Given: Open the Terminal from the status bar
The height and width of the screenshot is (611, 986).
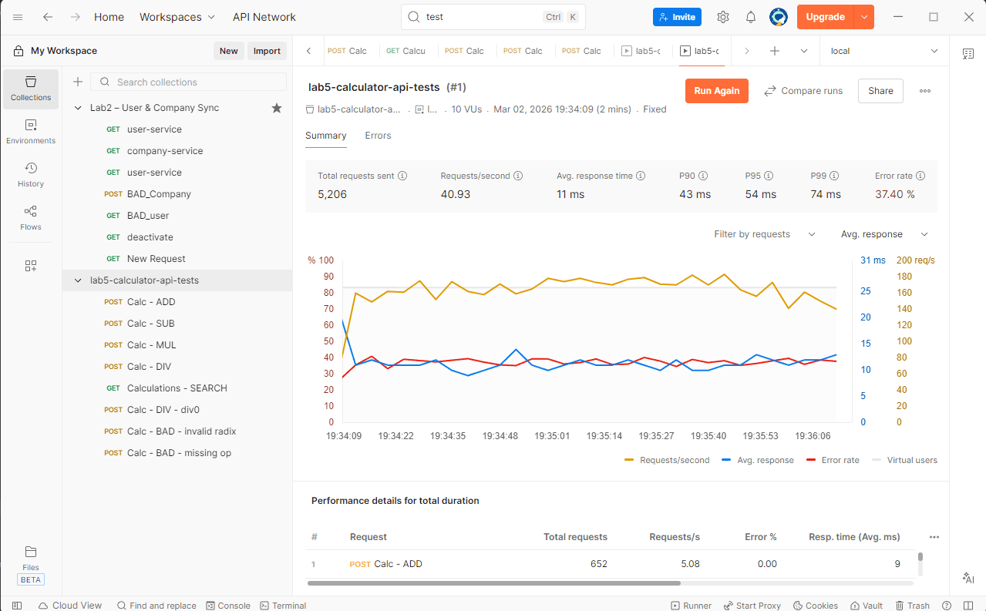Looking at the screenshot, I should pyautogui.click(x=282, y=606).
